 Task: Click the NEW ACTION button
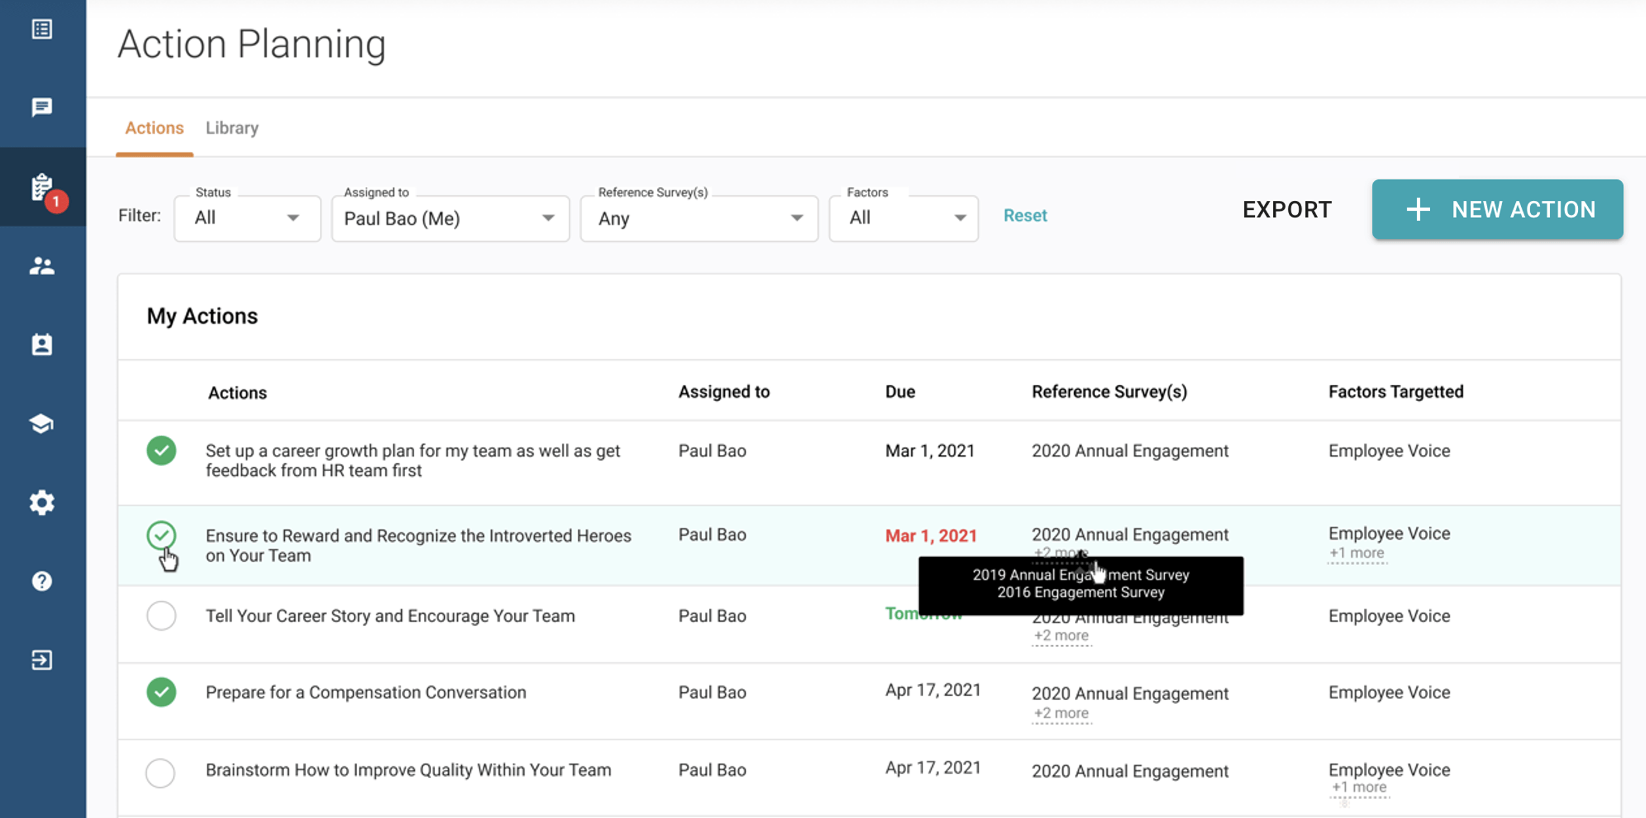click(1497, 209)
